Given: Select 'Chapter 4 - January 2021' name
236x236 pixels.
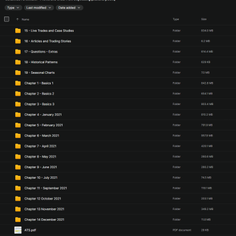Looking at the screenshot, I should click(43, 114).
